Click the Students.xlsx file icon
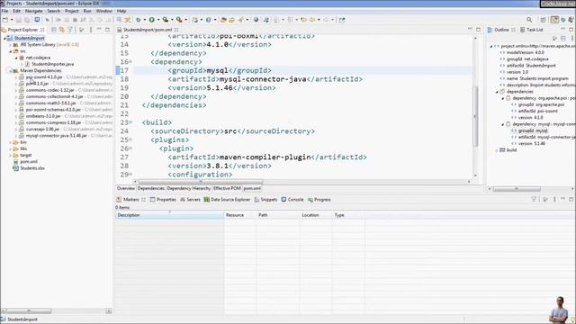The width and height of the screenshot is (576, 324). [15, 168]
